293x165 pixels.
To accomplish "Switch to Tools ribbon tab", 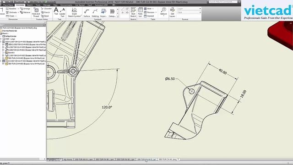I will pyautogui.click(x=38, y=5).
